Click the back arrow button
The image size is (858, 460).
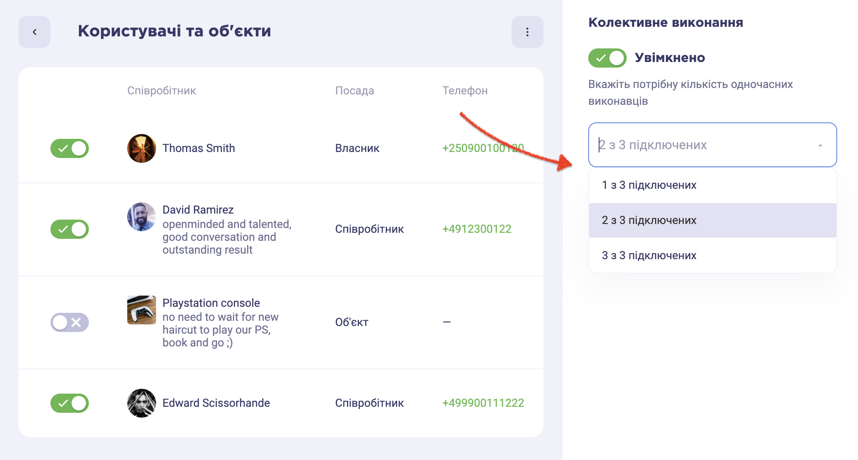point(34,32)
